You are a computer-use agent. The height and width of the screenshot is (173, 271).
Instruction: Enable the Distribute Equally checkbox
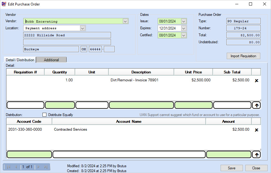tap(45, 115)
